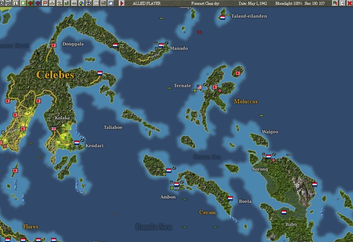Viewport: 353px width, 242px height.
Task: Select Japanese flag on island north of Moluccas
Action: point(238,73)
